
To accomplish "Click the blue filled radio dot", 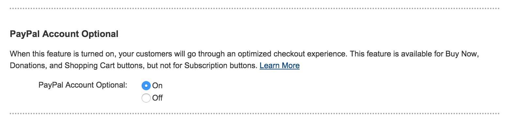I will click(146, 85).
